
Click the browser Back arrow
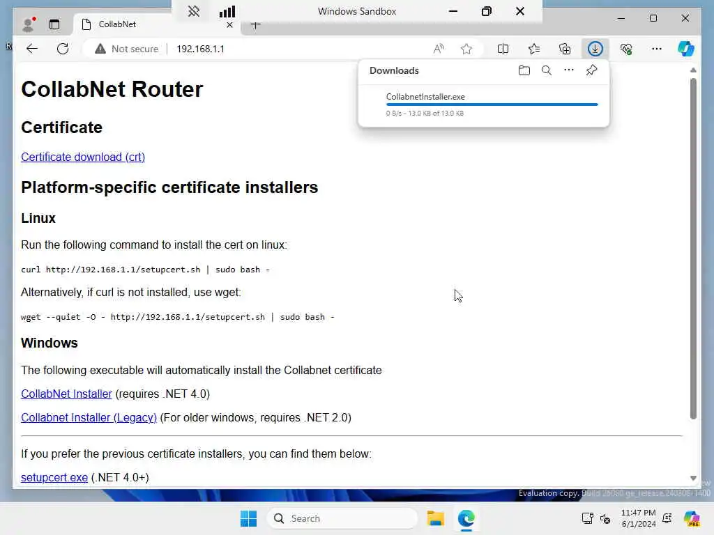32,49
